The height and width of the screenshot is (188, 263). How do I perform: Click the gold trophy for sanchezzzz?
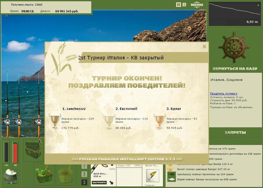click(x=55, y=121)
